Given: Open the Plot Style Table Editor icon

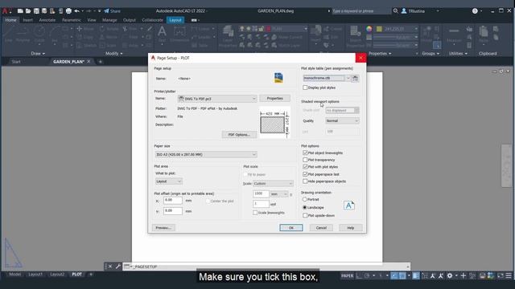Looking at the screenshot, I should point(355,79).
